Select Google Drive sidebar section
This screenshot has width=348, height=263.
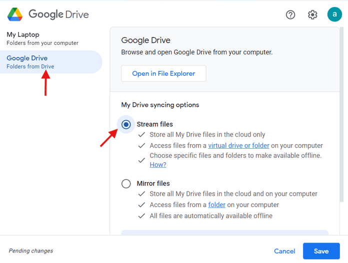(51, 62)
